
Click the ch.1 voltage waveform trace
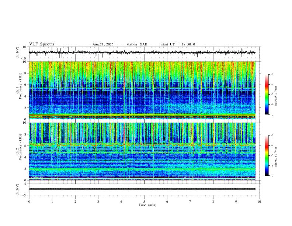point(142,52)
